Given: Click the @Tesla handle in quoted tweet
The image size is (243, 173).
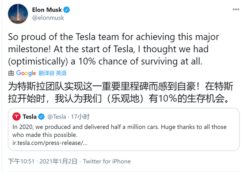Looking at the screenshot, I should coord(57,117).
